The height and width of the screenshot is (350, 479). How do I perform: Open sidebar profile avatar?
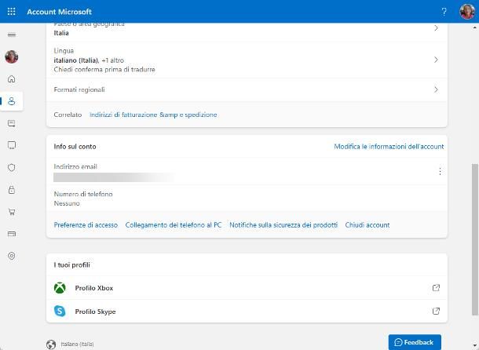click(x=12, y=57)
